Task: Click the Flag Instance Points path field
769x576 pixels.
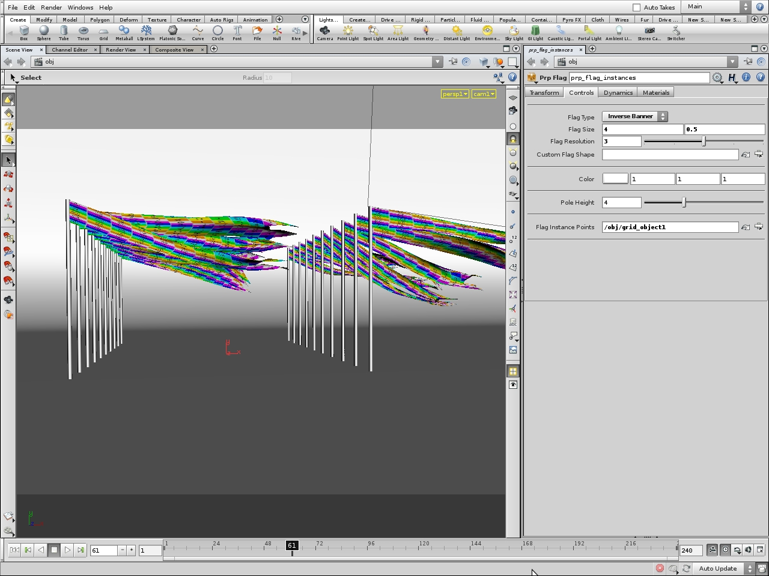Action: (x=670, y=227)
